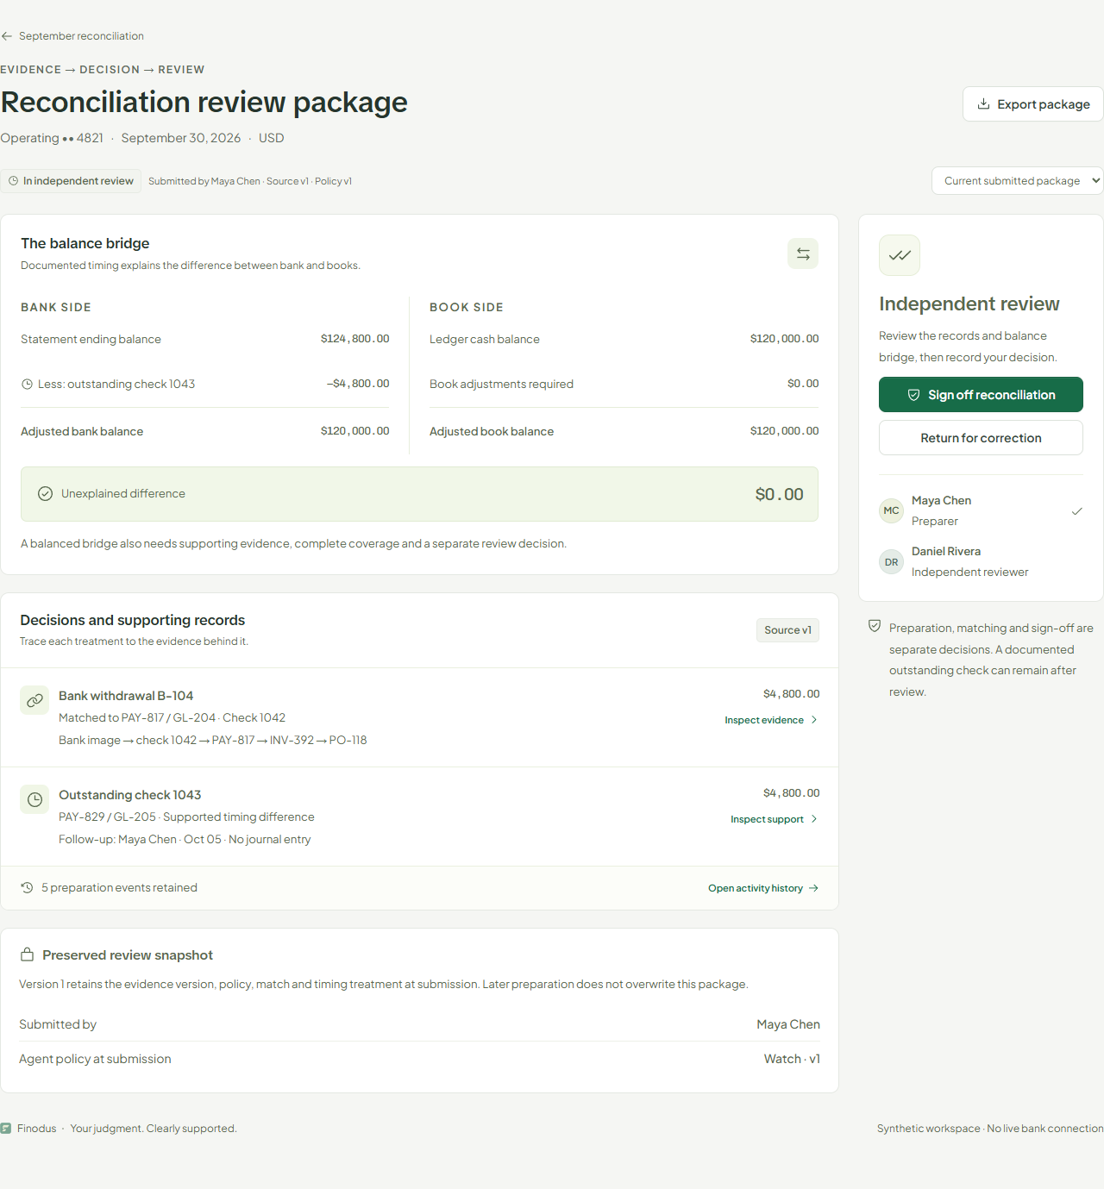Screen dimensions: 1104x1189
Task: Export the review package
Action: point(1033,104)
